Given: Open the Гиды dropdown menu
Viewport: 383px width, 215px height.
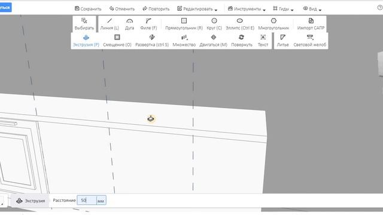Looking at the screenshot, I should pos(283,9).
